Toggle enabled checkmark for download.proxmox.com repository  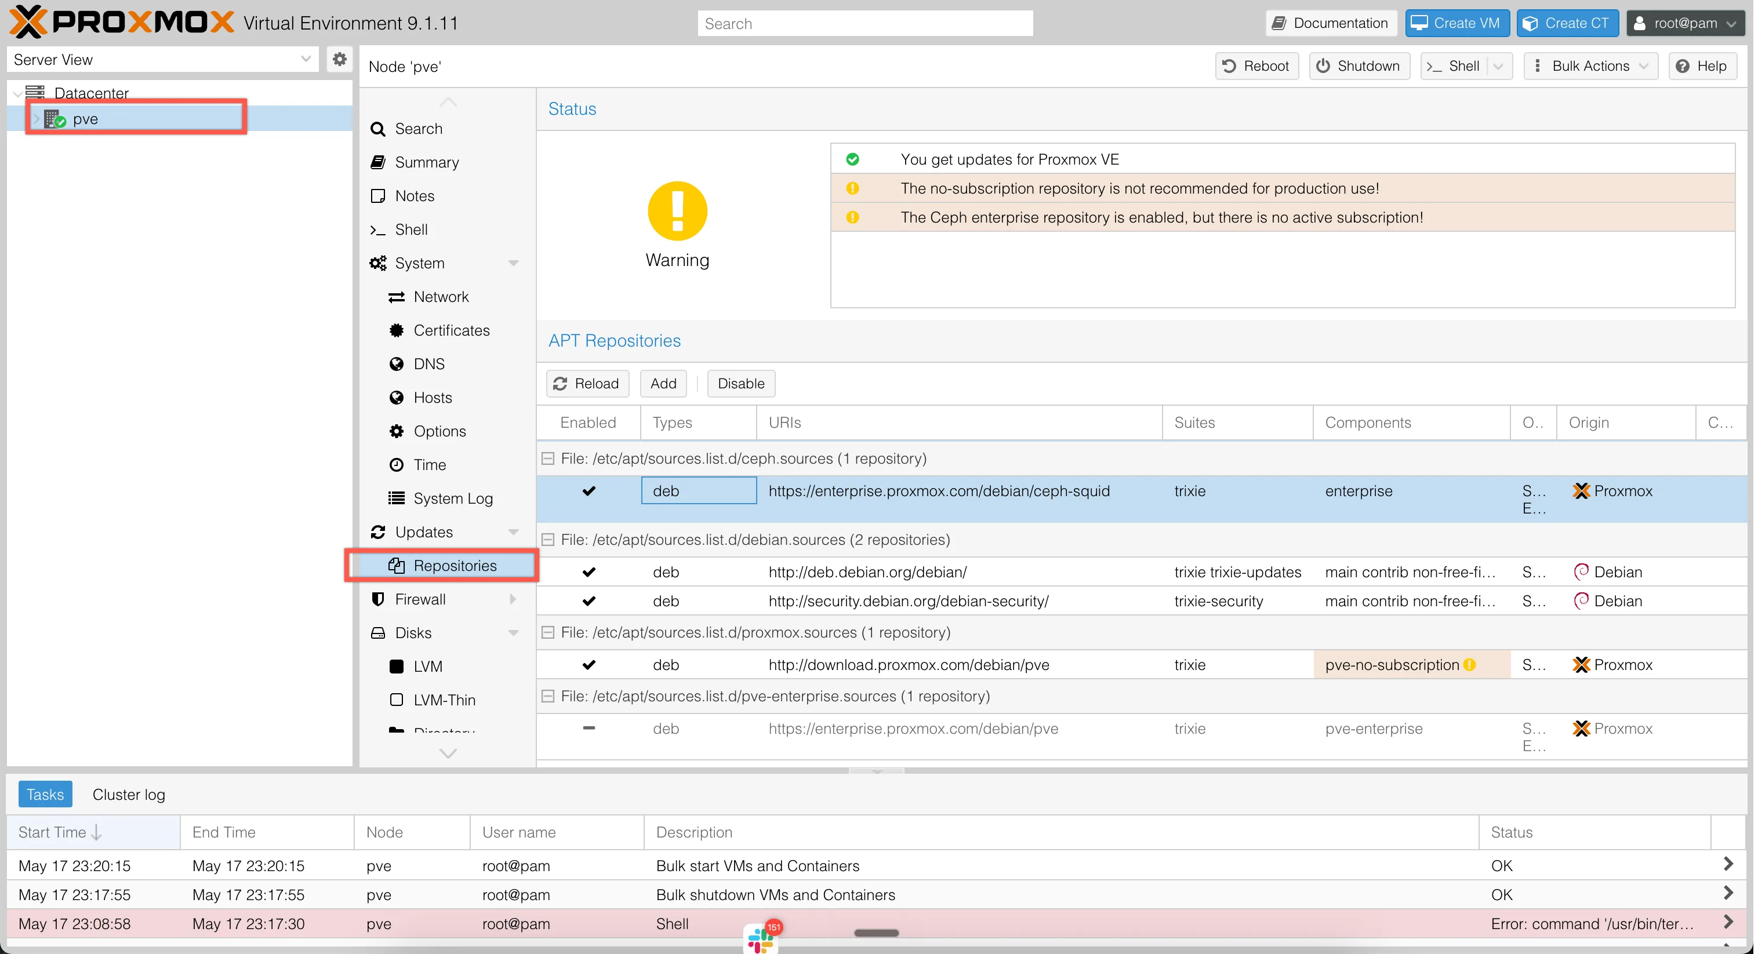[589, 665]
